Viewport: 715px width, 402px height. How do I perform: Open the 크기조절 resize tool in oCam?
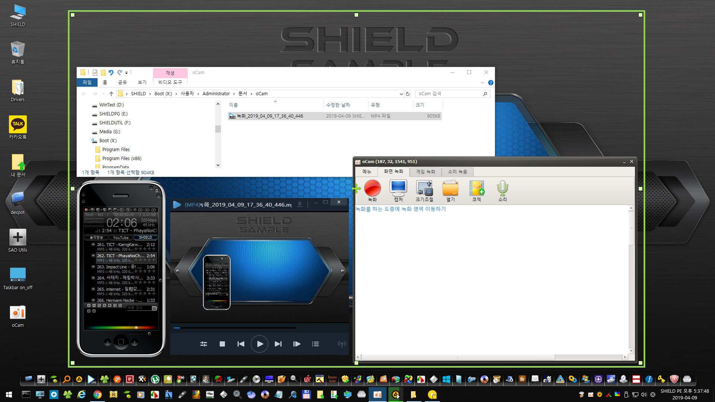tap(424, 191)
